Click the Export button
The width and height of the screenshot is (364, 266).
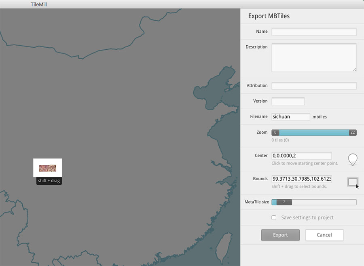[x=280, y=235]
